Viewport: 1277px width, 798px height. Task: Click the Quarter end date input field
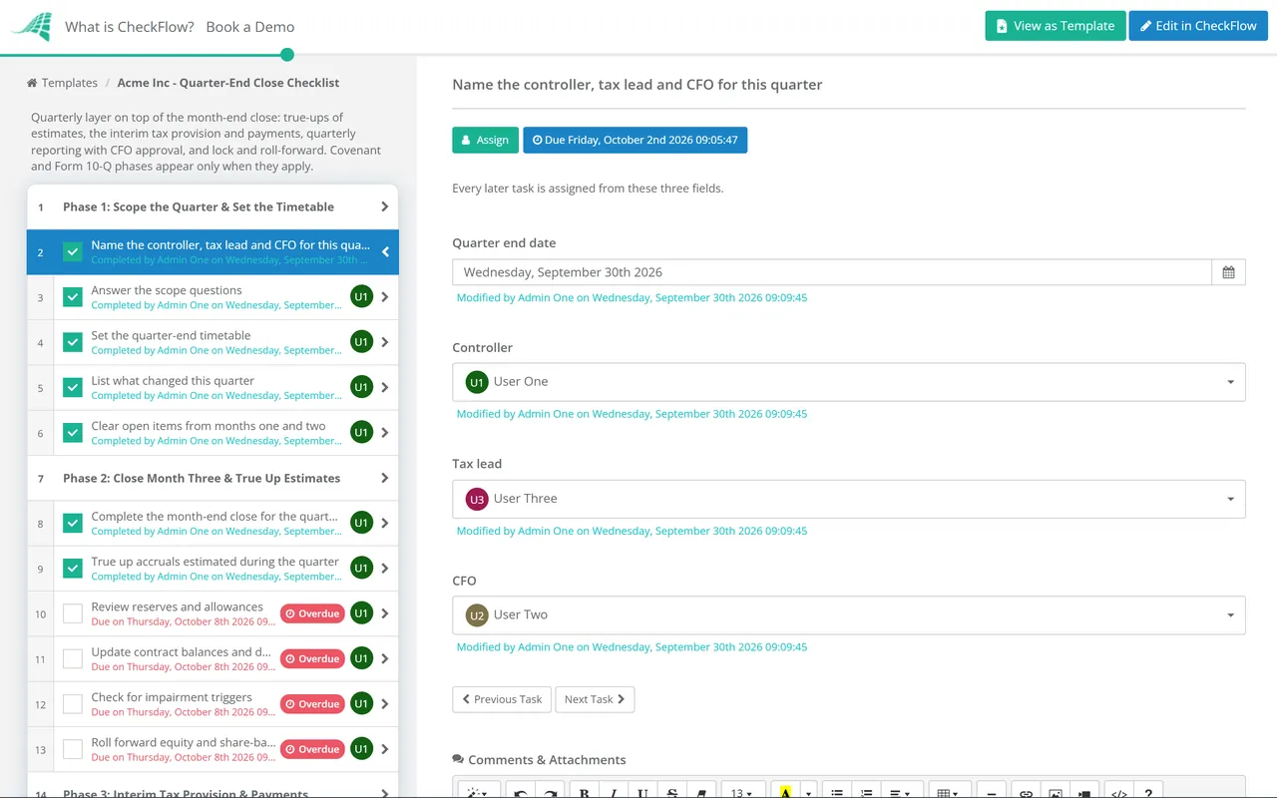[832, 272]
